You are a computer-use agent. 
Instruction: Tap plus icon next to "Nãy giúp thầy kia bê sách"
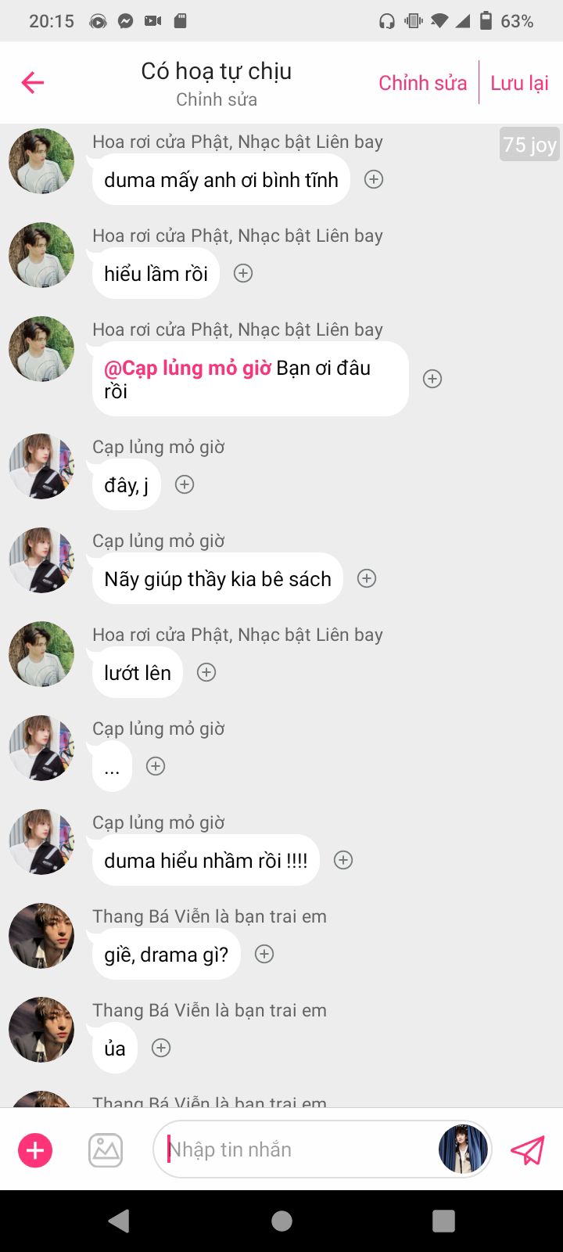[366, 578]
